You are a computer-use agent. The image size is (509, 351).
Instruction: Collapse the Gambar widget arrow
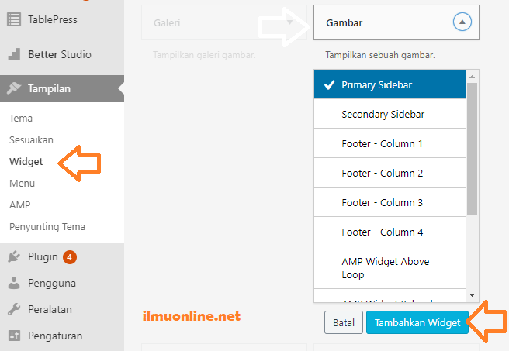click(462, 23)
